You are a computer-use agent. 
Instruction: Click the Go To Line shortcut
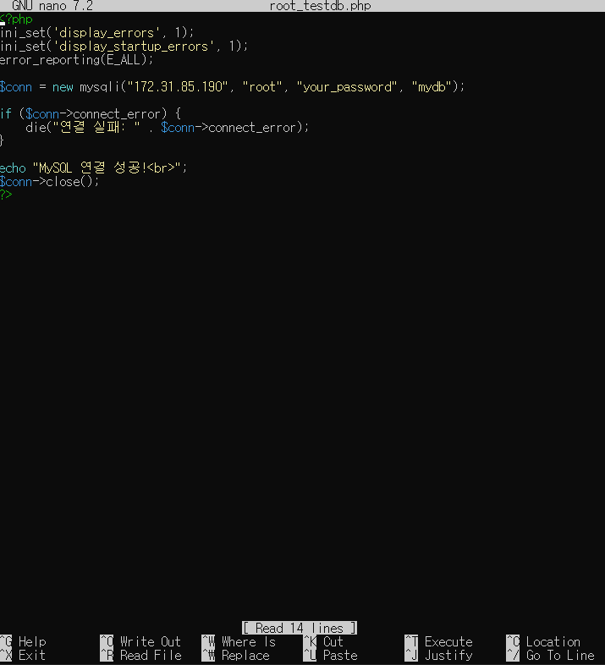(x=551, y=655)
